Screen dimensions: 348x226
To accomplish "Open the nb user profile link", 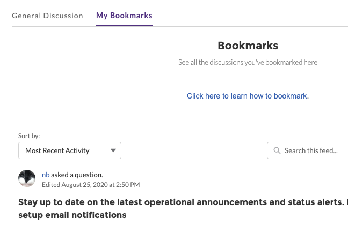I will 46,175.
